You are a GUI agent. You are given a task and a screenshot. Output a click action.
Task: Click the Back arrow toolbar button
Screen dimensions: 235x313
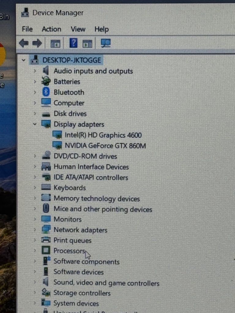click(x=24, y=43)
